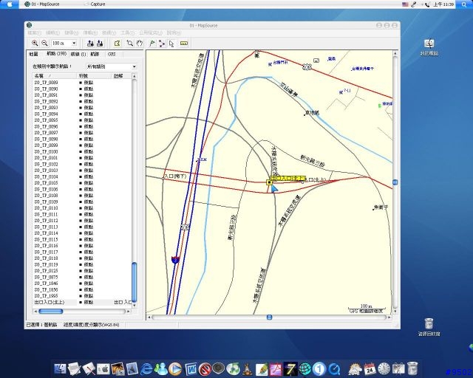Click the map horizontal scrollbar thumb
473x378 pixels.
point(269,317)
